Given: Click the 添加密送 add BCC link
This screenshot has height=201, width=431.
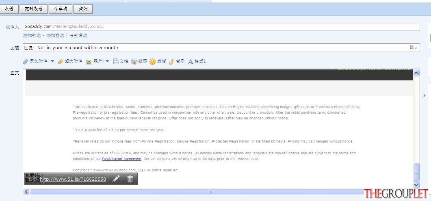Looking at the screenshot, I should tap(55, 35).
